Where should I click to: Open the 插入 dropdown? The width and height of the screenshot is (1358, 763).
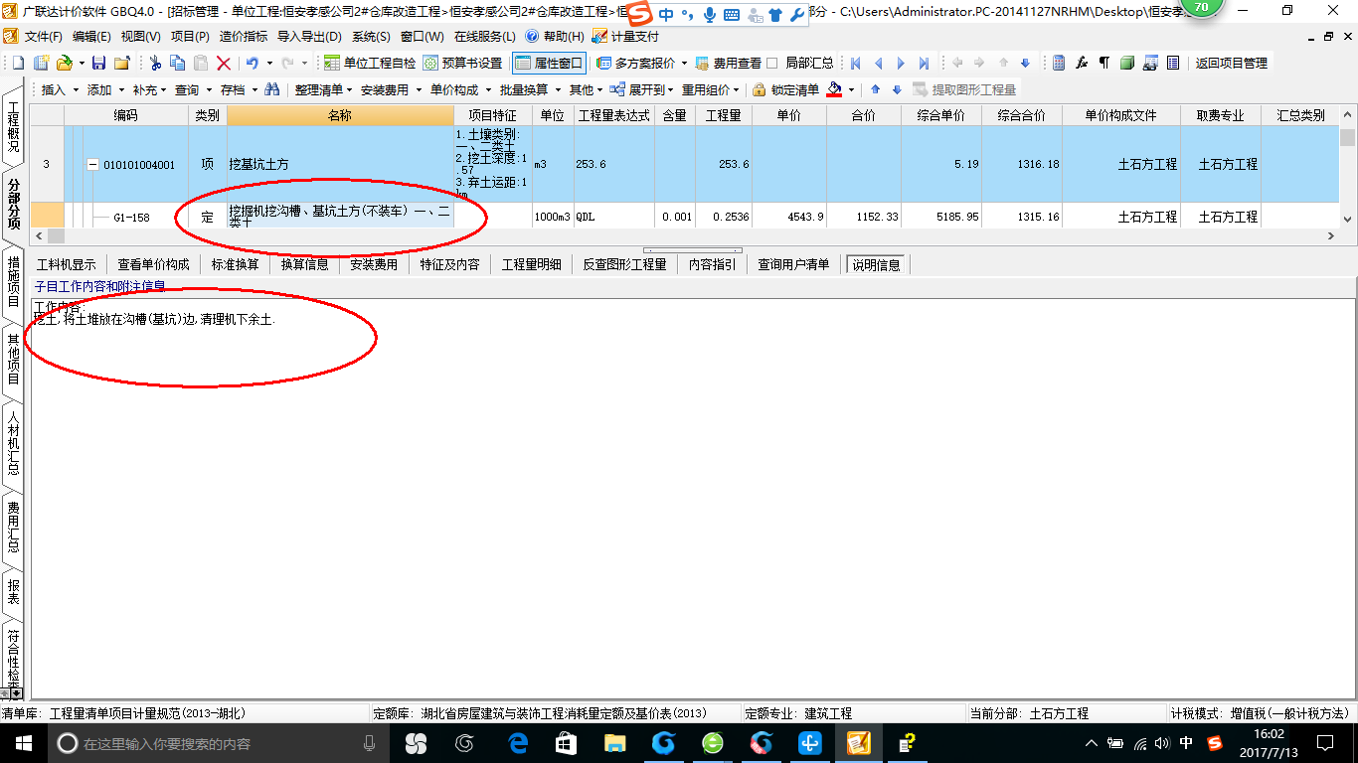(60, 89)
